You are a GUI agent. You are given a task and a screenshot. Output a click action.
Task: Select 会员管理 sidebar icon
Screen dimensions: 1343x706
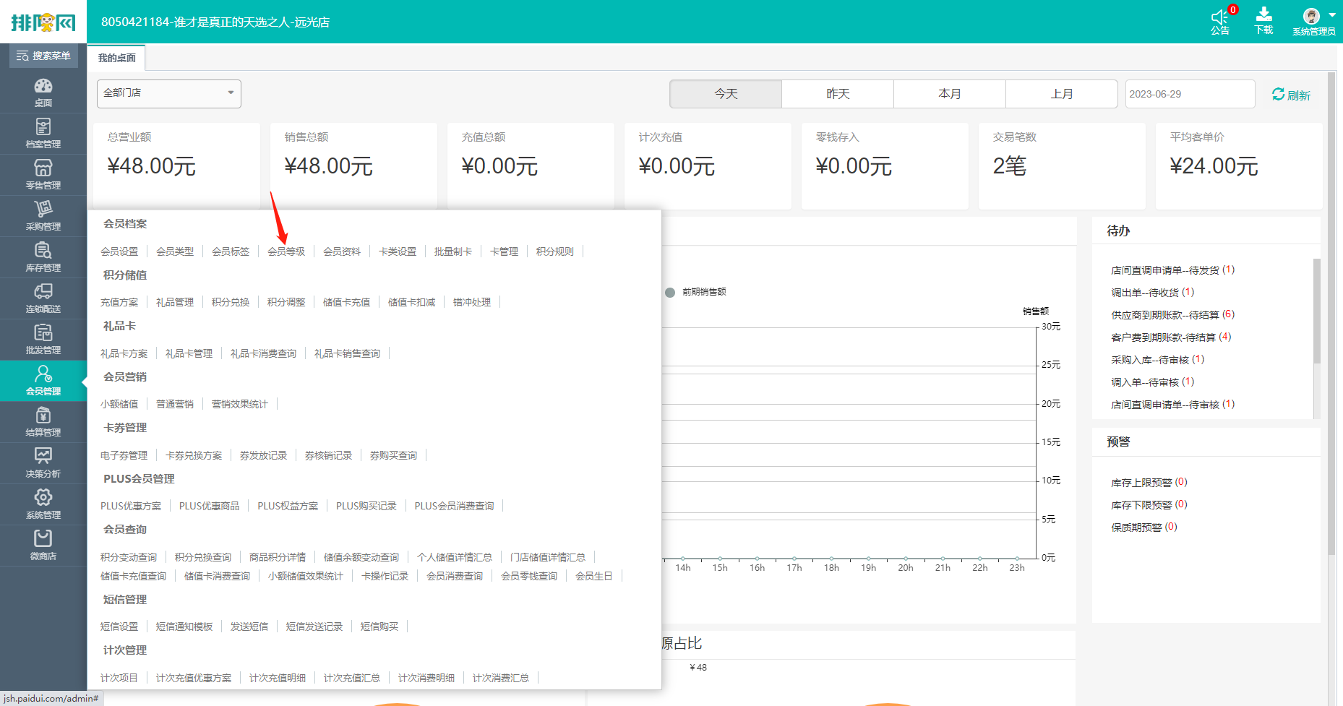[x=43, y=380]
